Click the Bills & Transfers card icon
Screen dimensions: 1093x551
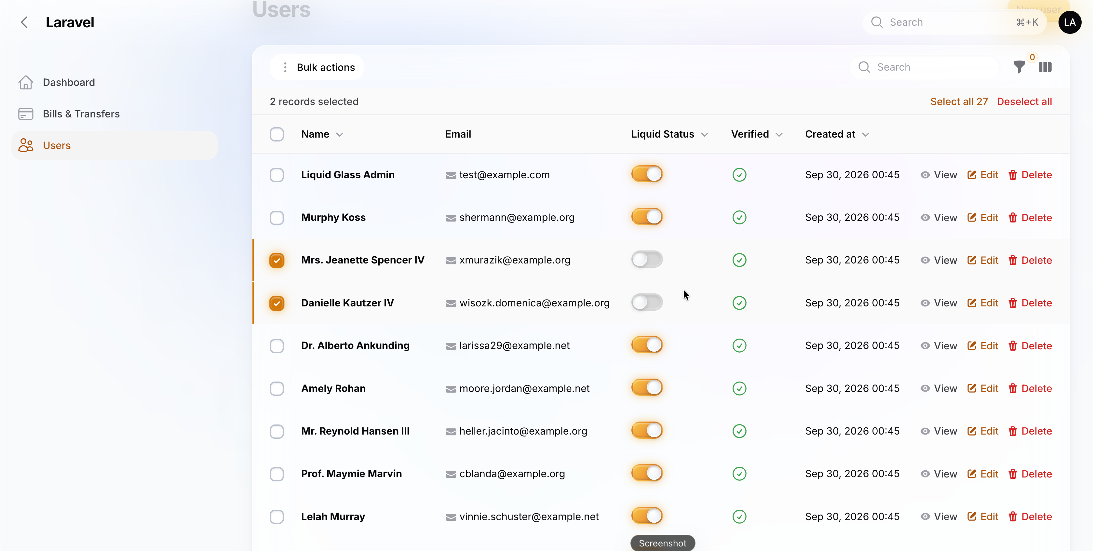coord(26,114)
